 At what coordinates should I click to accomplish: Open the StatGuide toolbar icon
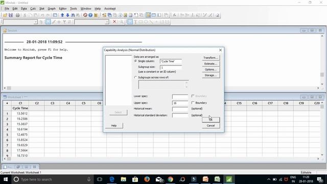[x=96, y=15]
